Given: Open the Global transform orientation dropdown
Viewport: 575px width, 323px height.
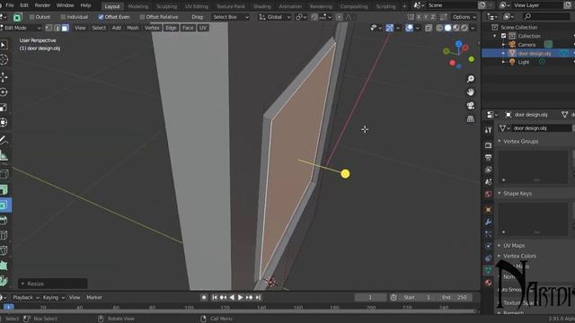Looking at the screenshot, I should [x=275, y=17].
